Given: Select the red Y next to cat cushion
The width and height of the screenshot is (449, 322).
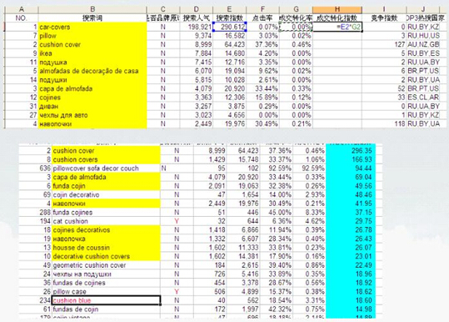Looking at the screenshot, I should (177, 221).
